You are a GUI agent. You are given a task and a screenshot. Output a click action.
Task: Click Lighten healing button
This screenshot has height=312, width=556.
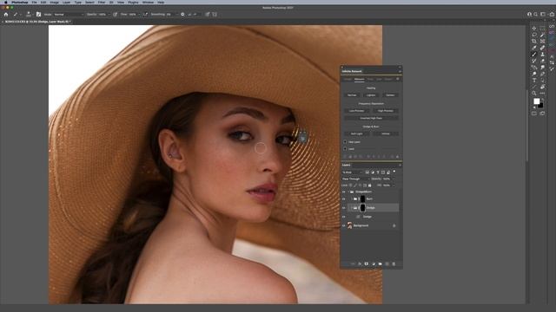pyautogui.click(x=371, y=95)
